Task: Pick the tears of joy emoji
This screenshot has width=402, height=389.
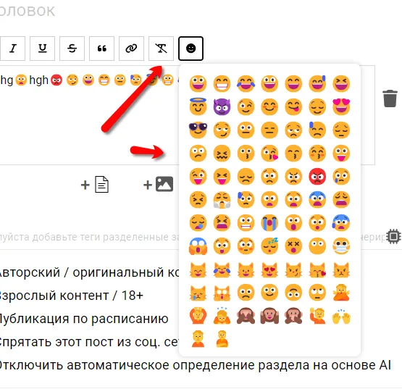Action: click(246, 83)
